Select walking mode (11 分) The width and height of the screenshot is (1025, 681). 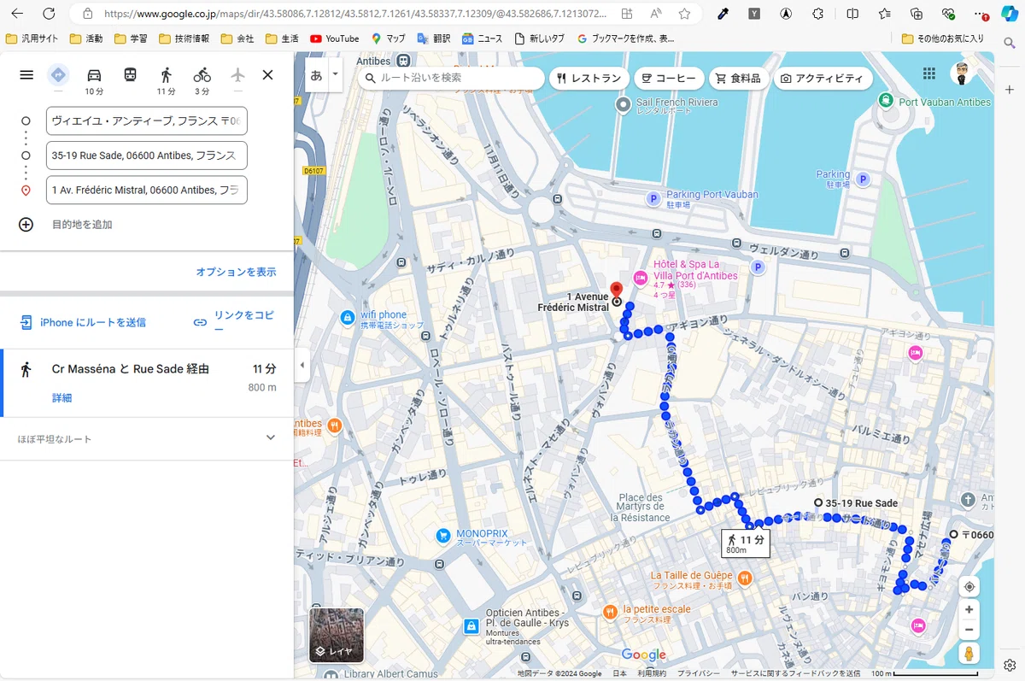(166, 79)
